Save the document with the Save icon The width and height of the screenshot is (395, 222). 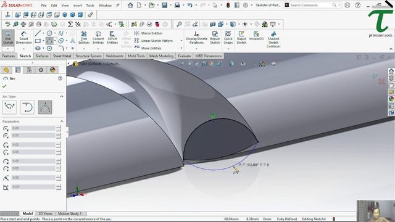point(165,5)
